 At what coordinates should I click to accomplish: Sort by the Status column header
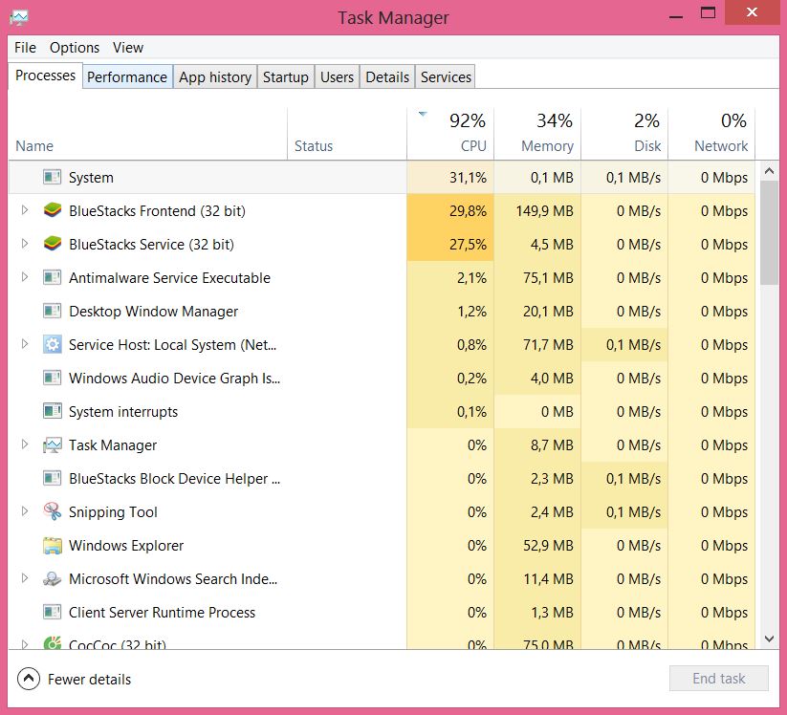click(x=347, y=134)
